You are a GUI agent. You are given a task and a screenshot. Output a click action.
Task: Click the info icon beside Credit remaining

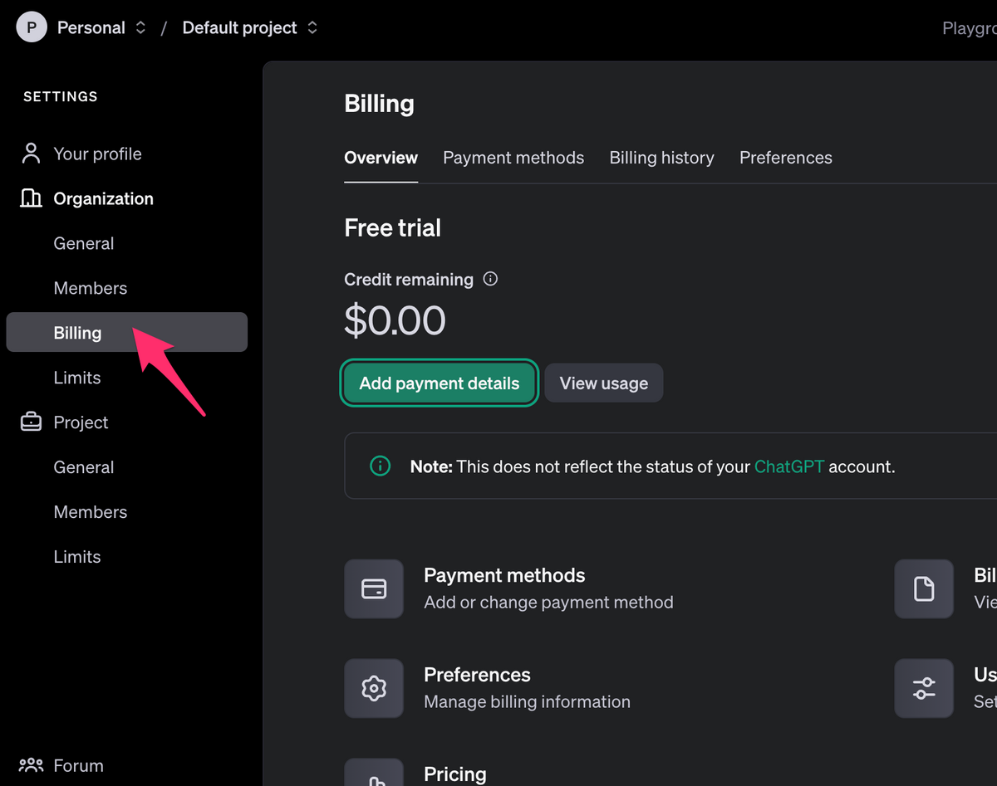[490, 279]
